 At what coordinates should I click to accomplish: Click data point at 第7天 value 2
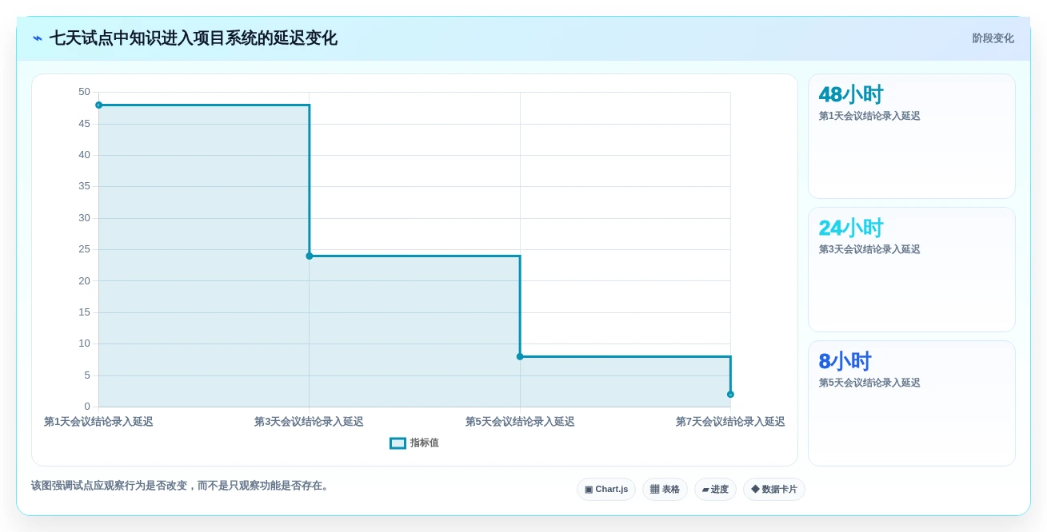point(730,394)
